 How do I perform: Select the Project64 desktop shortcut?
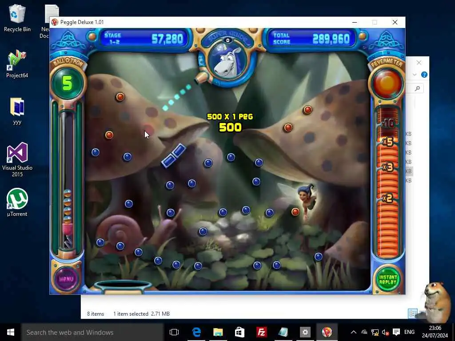tap(17, 64)
